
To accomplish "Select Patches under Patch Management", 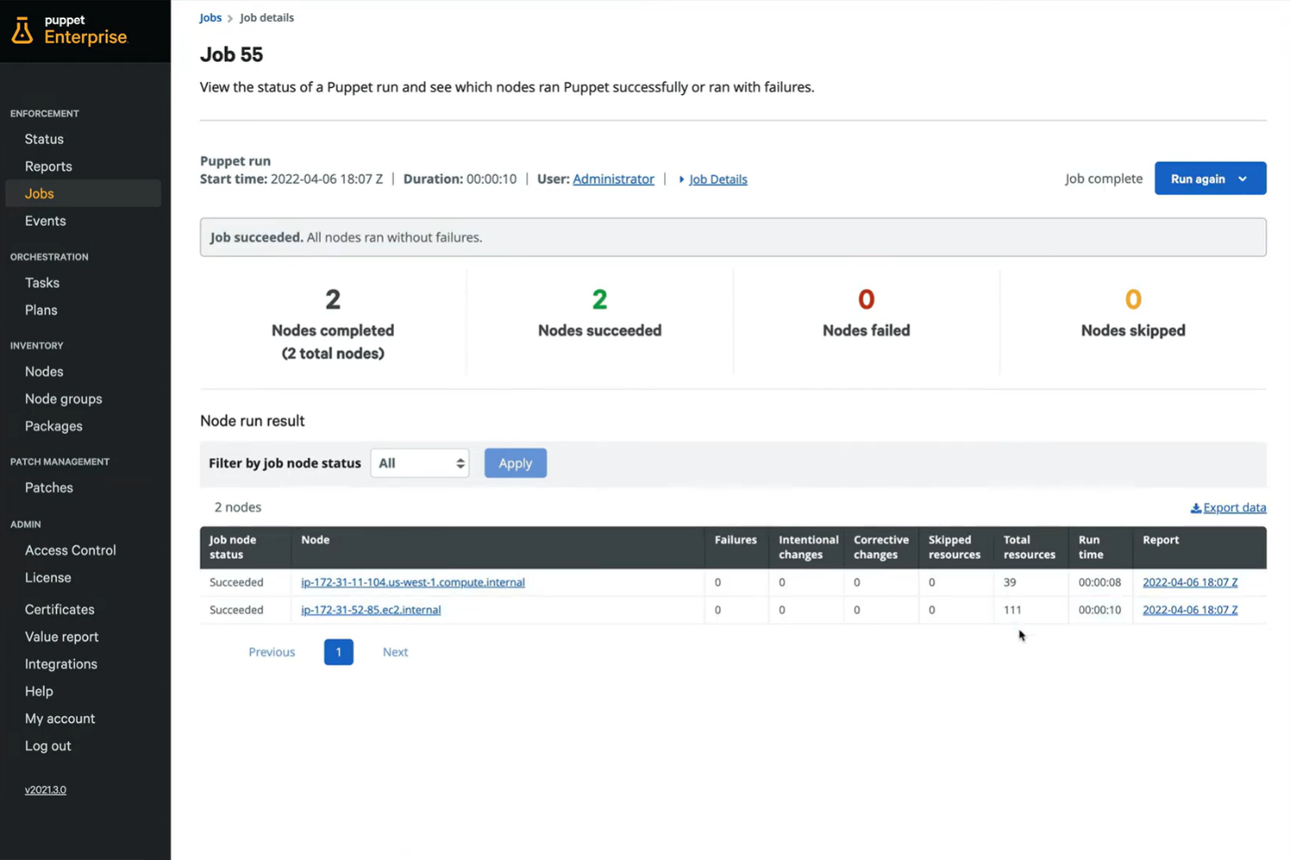I will pos(48,487).
